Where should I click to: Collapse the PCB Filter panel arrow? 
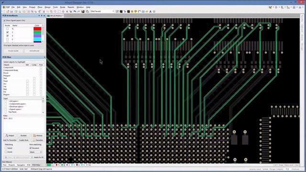(44, 57)
